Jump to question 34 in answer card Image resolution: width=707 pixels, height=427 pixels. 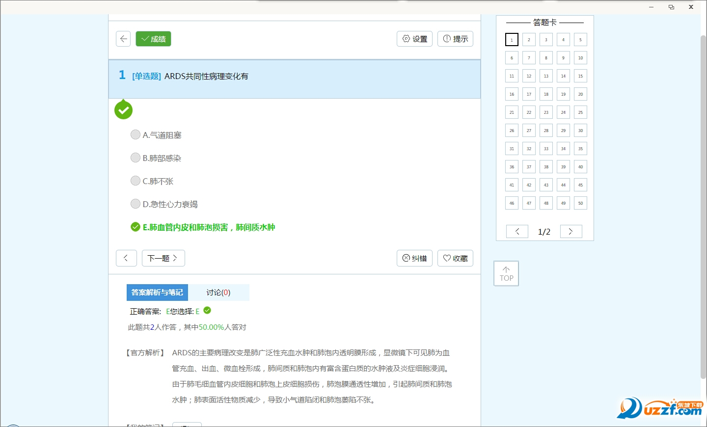point(563,149)
